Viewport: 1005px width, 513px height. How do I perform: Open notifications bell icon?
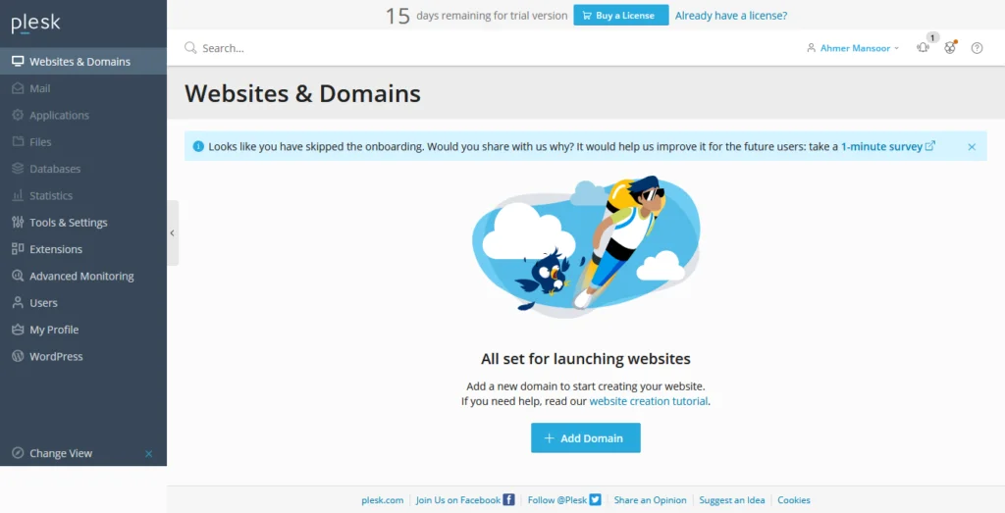(923, 47)
